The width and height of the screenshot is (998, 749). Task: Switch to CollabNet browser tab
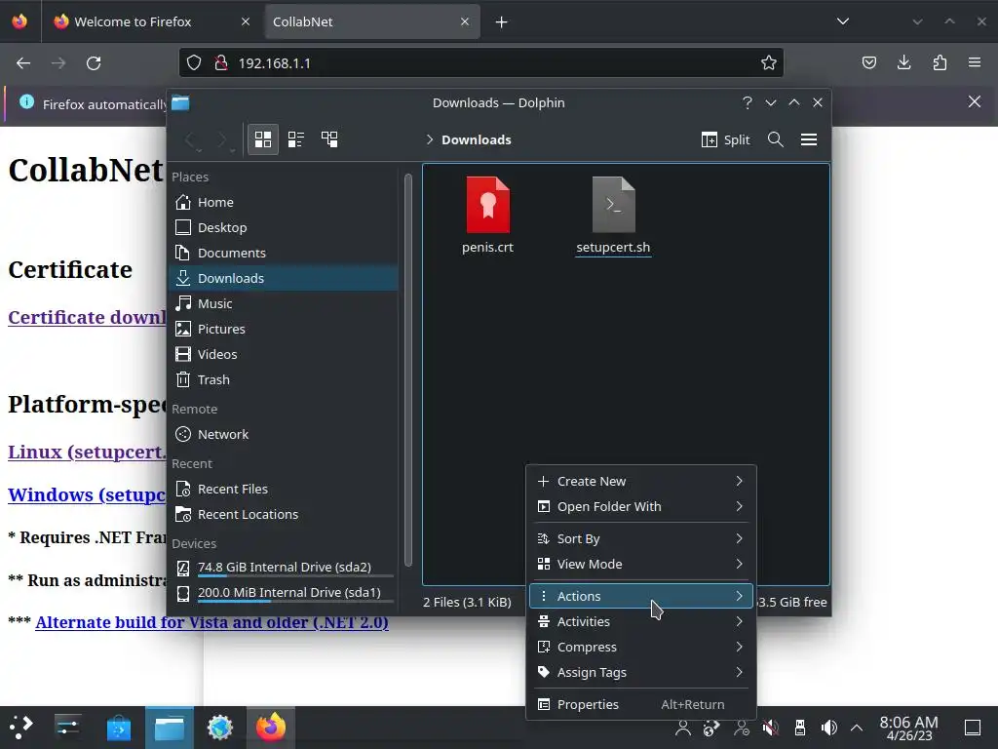[x=371, y=21]
